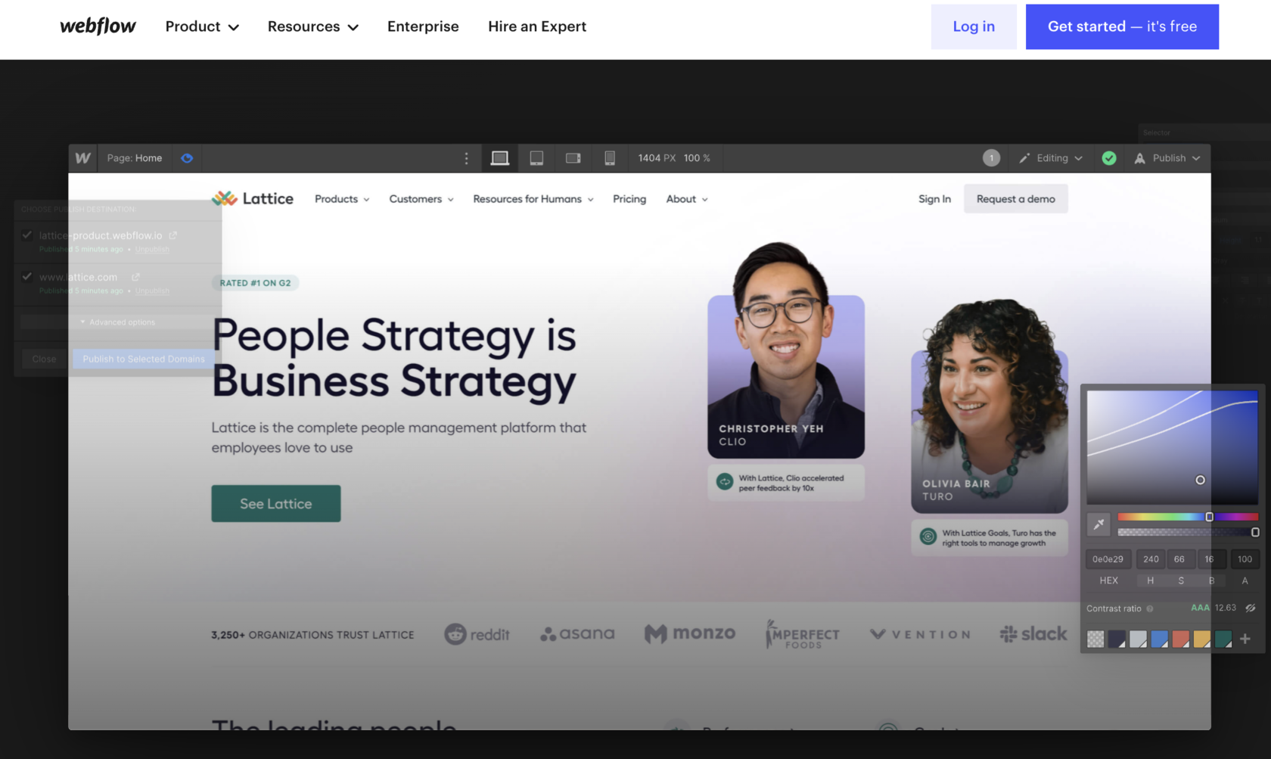Click the peer feedback icon under Clio card
This screenshot has width=1271, height=759.
pyautogui.click(x=725, y=482)
